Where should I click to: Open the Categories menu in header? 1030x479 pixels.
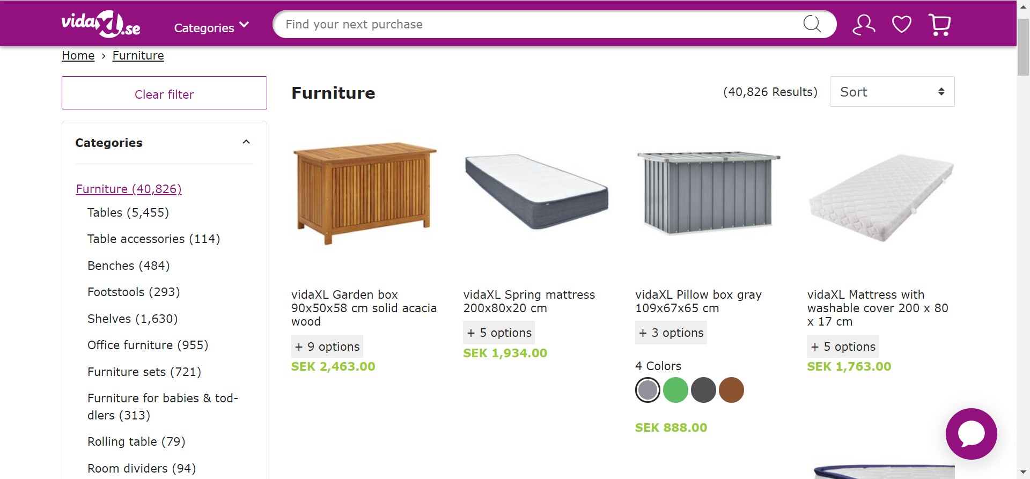point(211,27)
